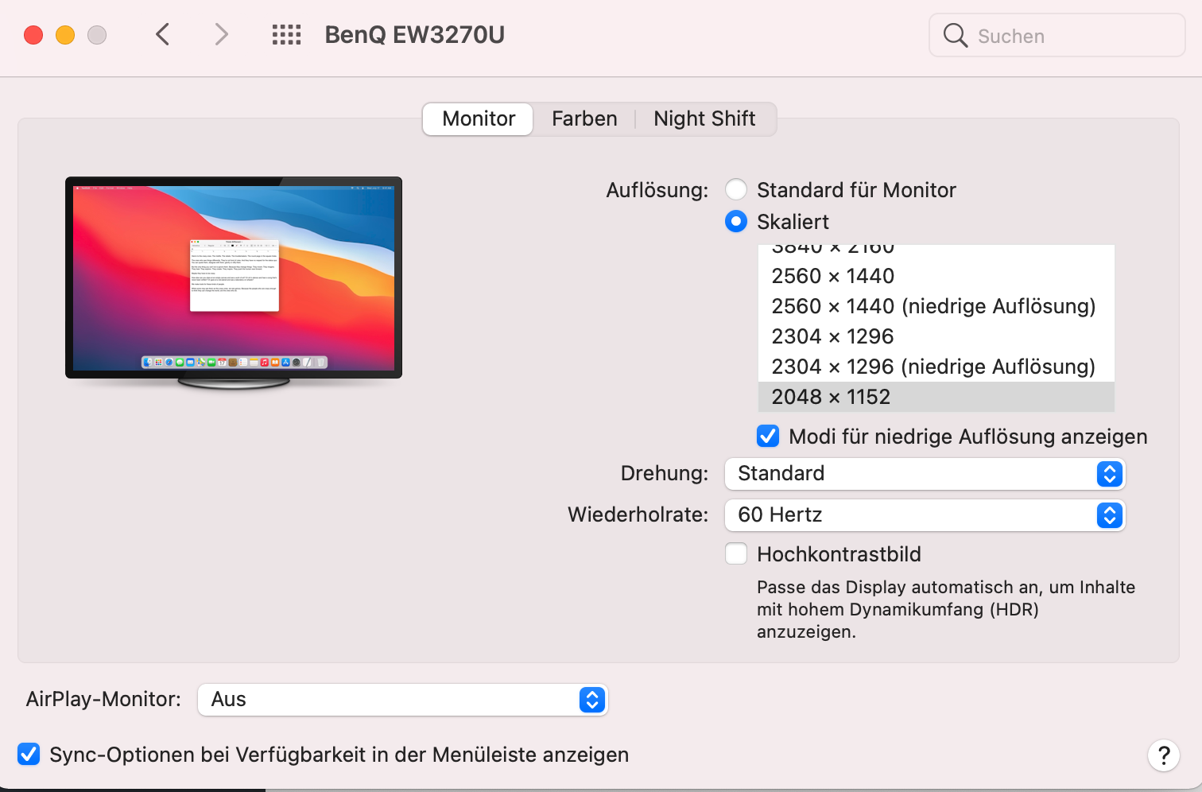
Task: Click the forward navigation arrow
Action: coord(221,34)
